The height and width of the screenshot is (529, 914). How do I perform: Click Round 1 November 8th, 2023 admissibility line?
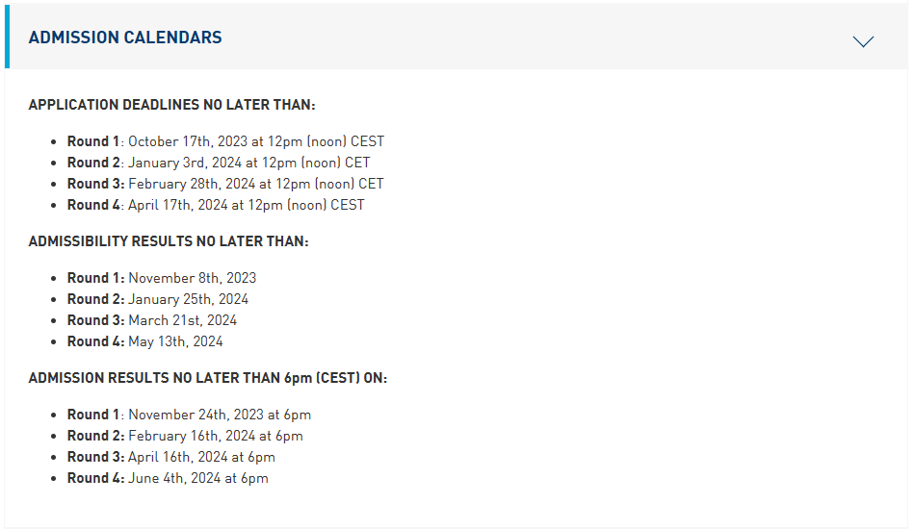(x=162, y=278)
